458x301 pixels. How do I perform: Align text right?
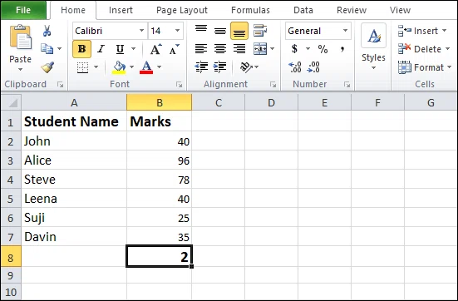point(239,49)
